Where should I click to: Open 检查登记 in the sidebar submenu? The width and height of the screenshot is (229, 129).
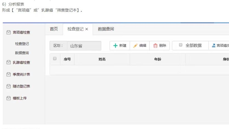click(22, 44)
